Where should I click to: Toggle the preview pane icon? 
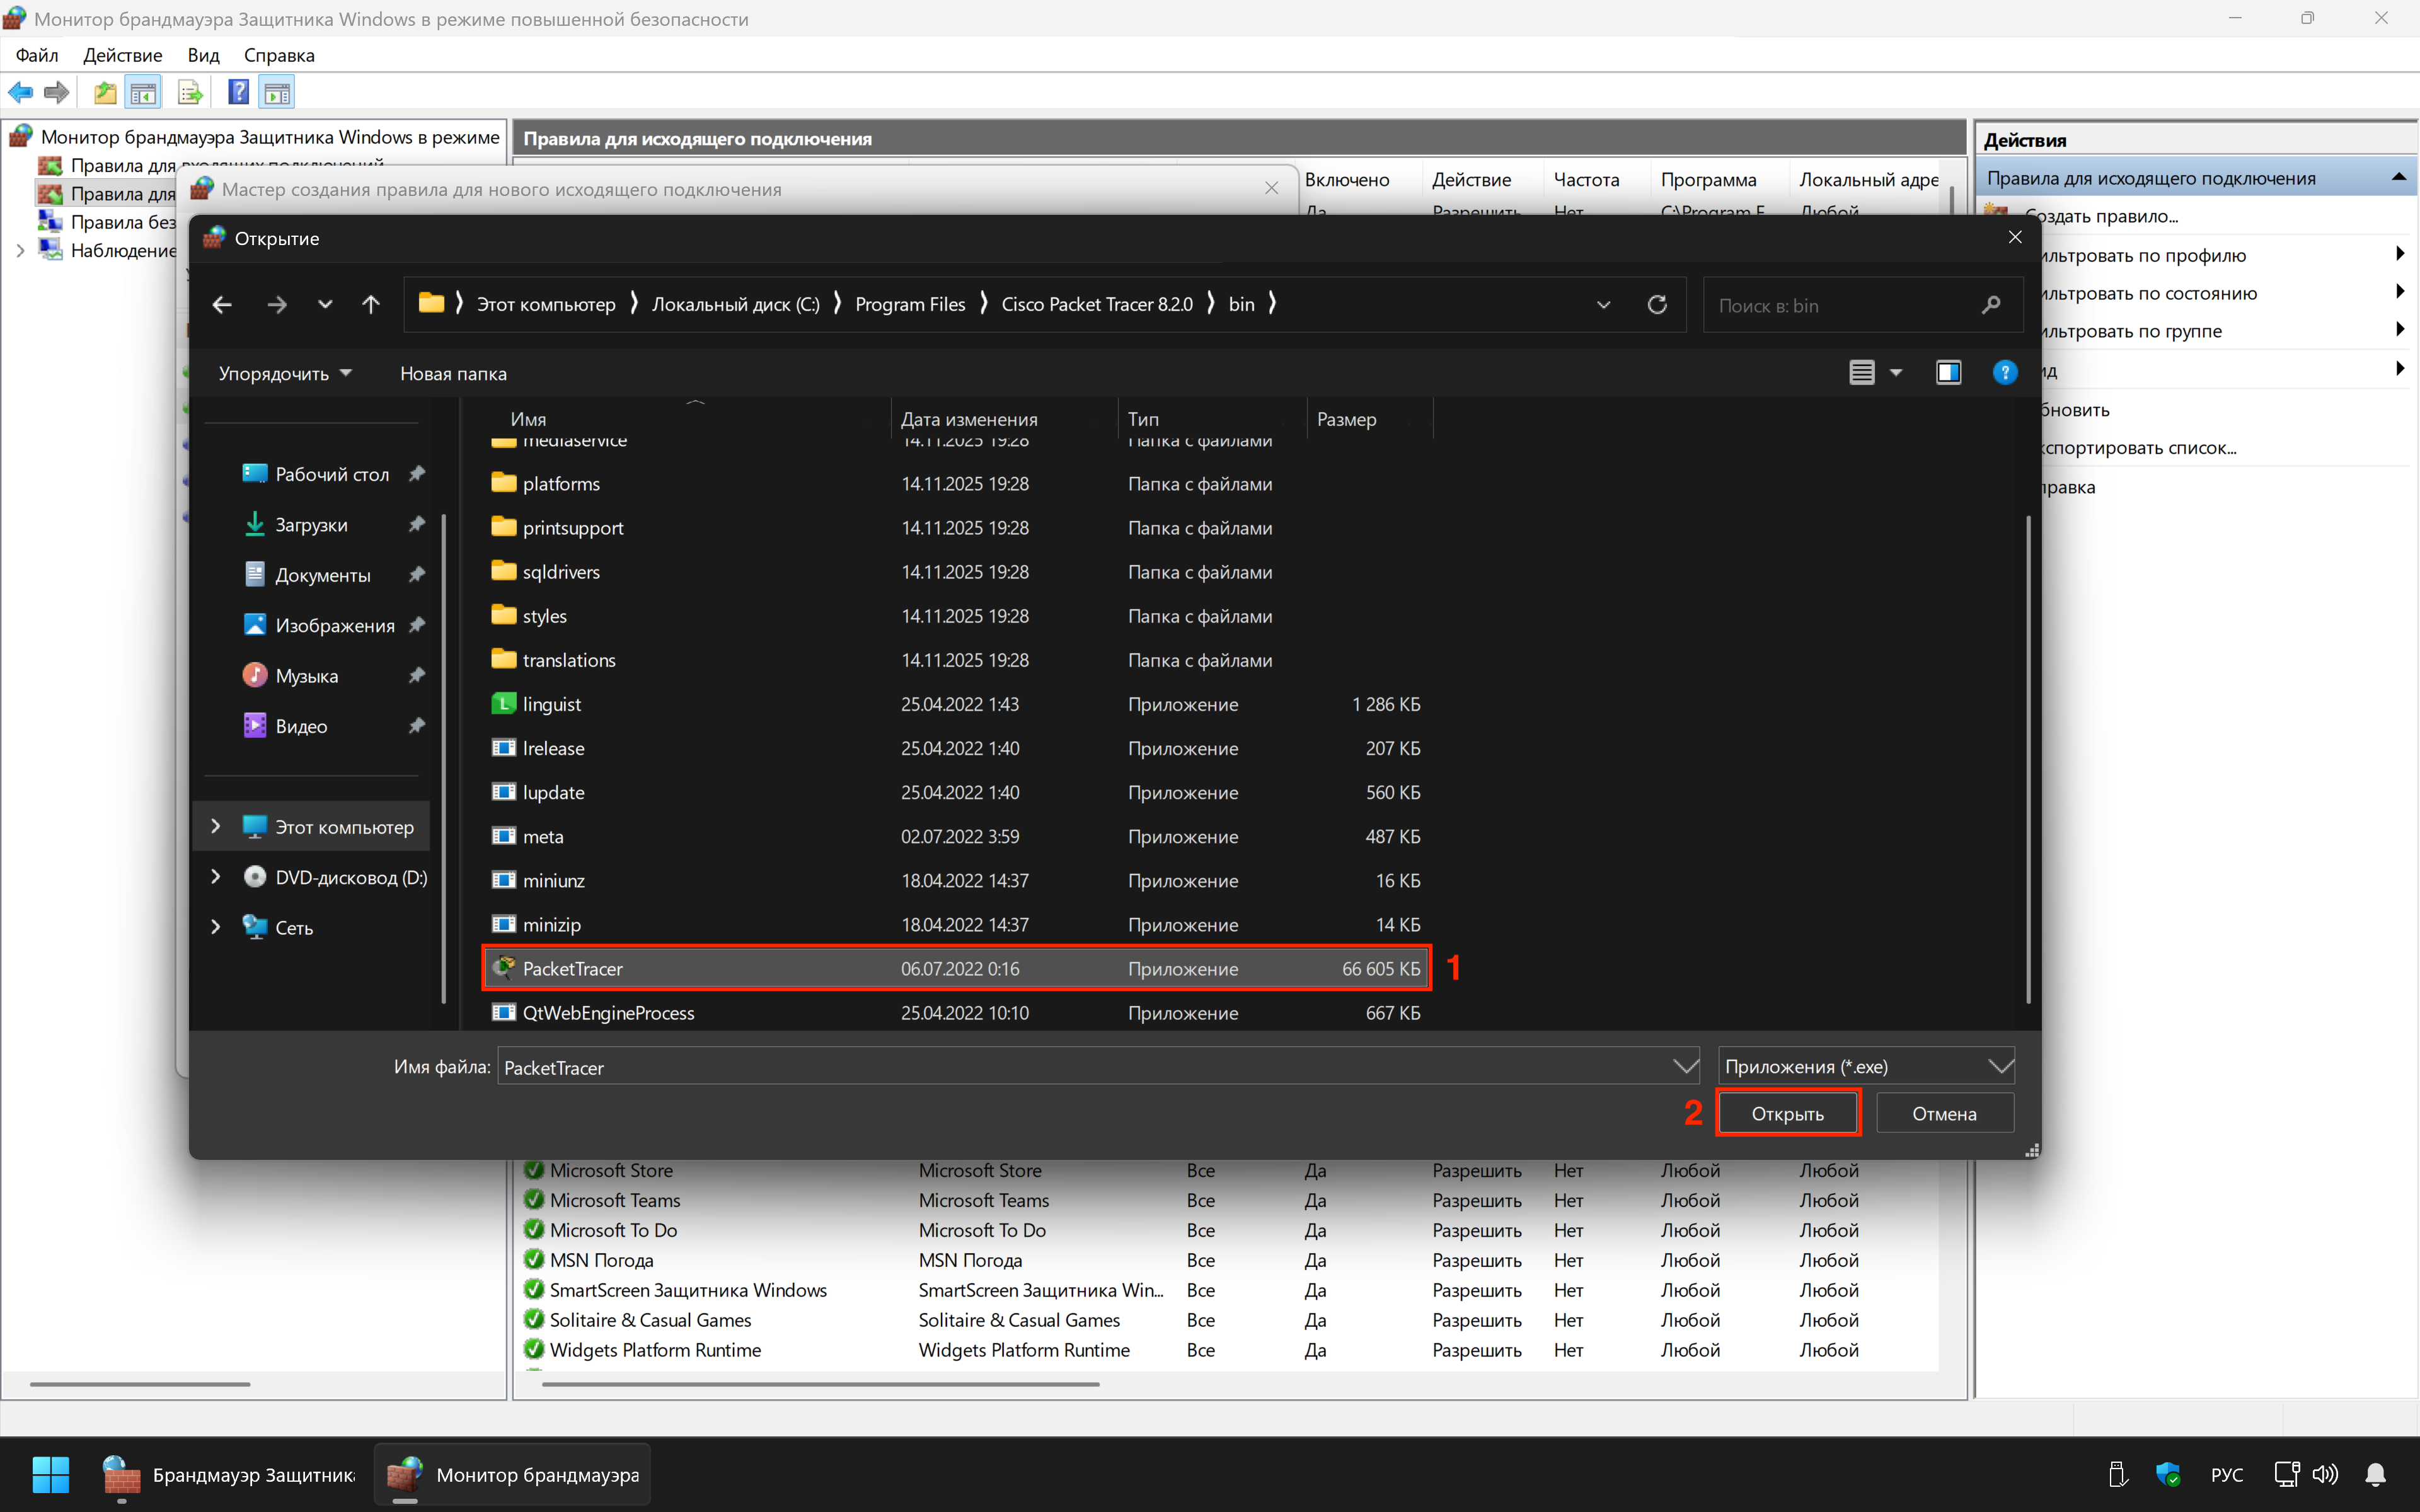click(1948, 373)
